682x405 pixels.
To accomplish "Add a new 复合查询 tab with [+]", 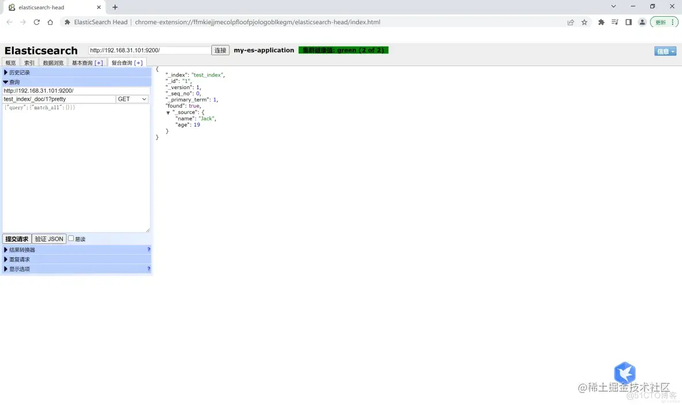I will coord(138,63).
